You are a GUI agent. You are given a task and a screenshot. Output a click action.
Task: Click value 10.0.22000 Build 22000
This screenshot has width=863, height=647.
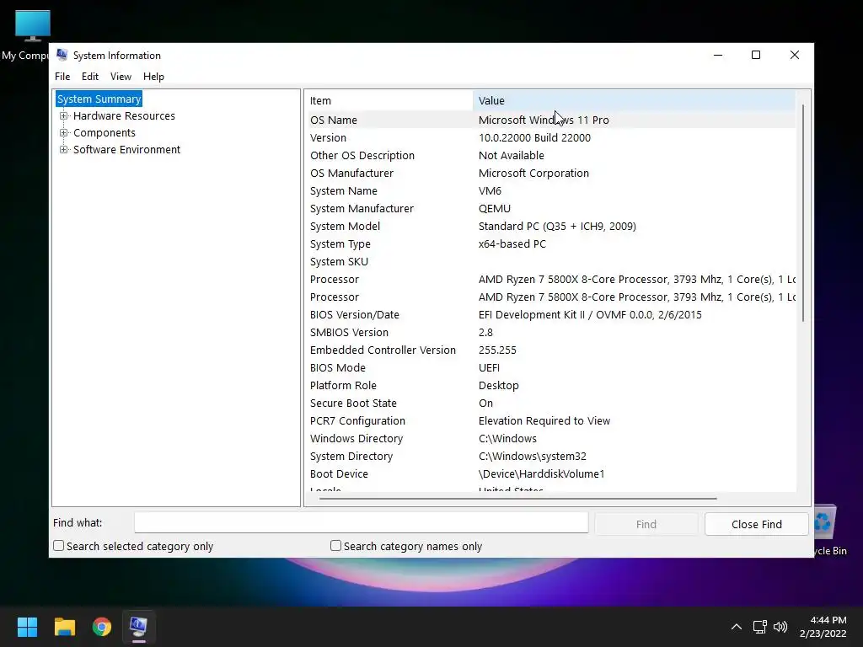(x=534, y=137)
